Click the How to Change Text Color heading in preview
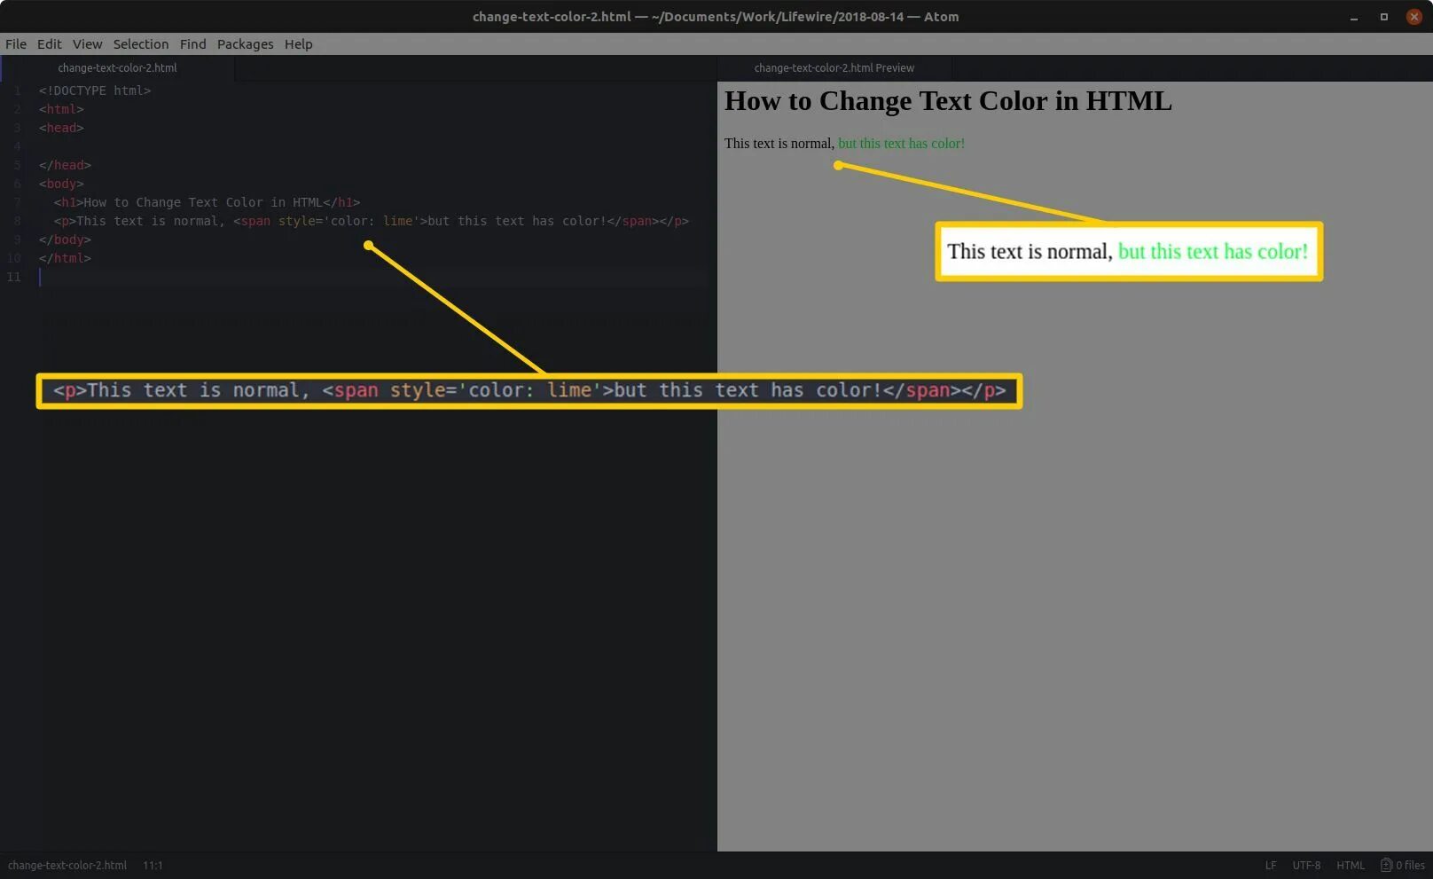The image size is (1433, 879). point(947,101)
